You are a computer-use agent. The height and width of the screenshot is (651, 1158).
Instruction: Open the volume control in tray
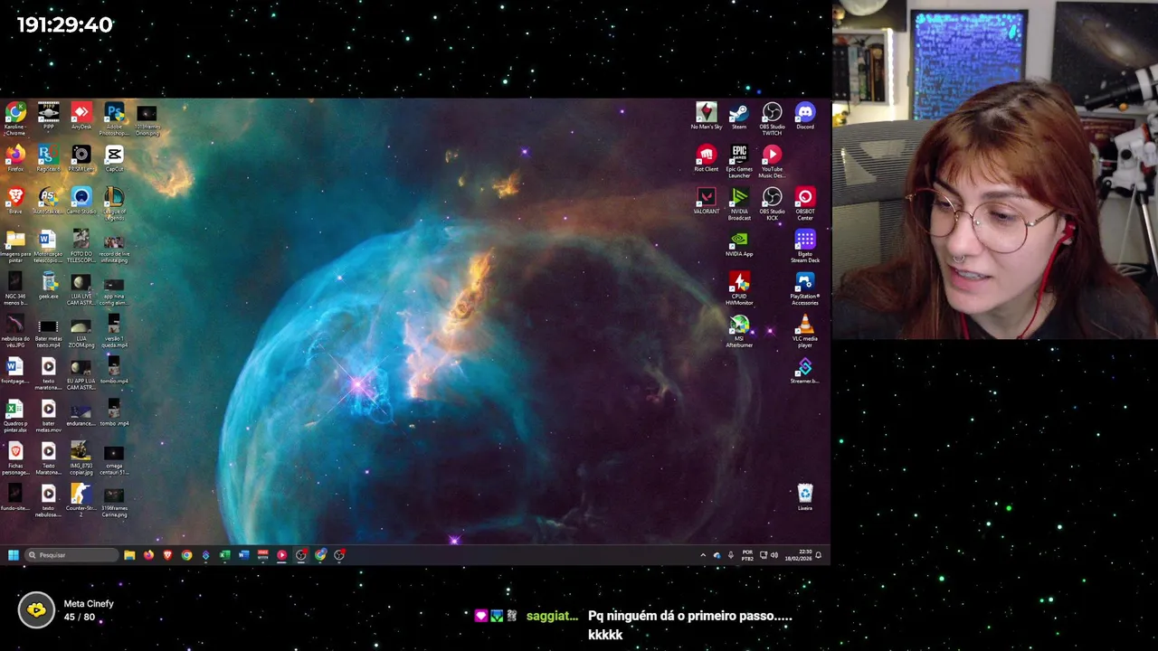point(774,555)
